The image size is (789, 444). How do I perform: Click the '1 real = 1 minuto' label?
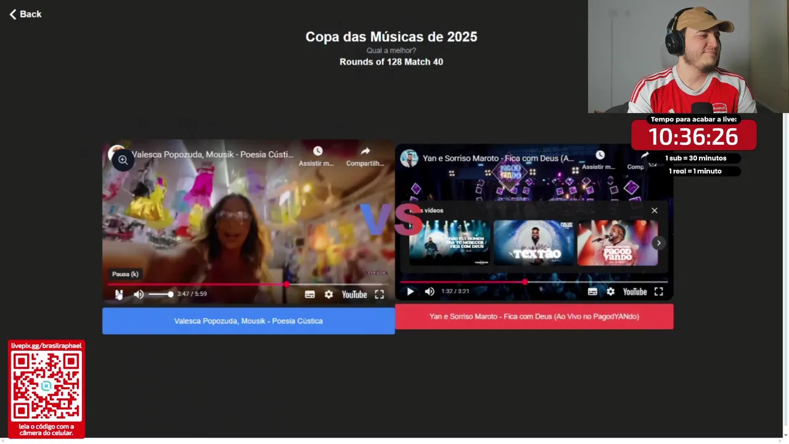coord(695,171)
